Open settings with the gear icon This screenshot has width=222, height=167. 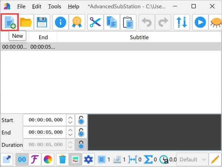(88, 159)
